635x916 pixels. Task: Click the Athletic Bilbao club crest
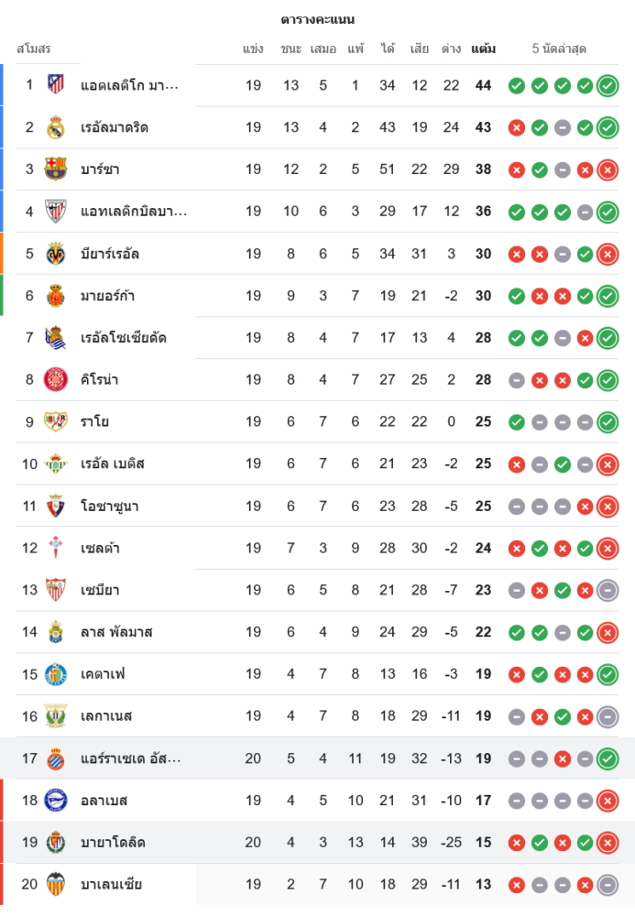pos(56,212)
